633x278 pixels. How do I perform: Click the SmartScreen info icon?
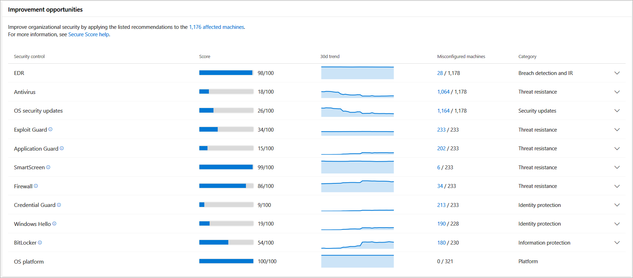[x=48, y=167]
